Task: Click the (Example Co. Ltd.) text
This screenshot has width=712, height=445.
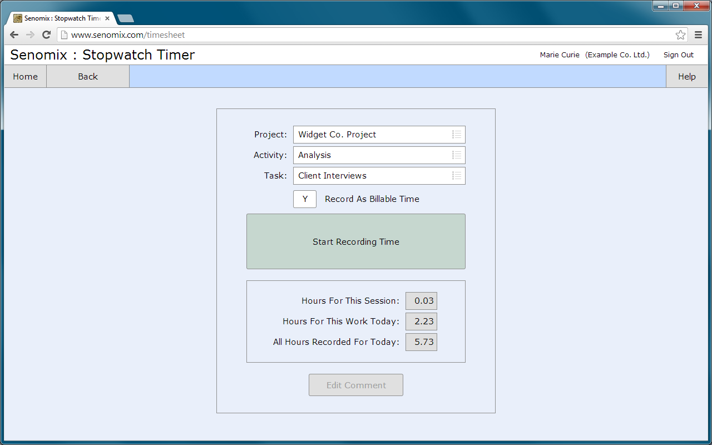Action: pyautogui.click(x=617, y=55)
